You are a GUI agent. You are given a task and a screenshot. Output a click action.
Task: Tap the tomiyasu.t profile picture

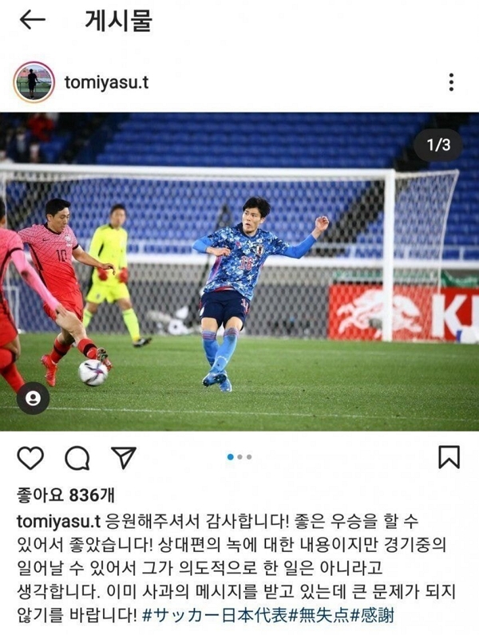[34, 82]
